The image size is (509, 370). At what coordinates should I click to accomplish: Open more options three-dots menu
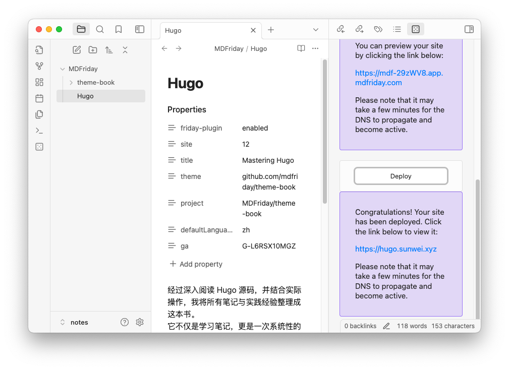coord(315,48)
